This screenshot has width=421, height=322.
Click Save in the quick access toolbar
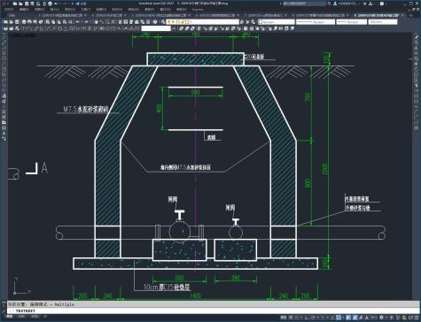pos(27,4)
